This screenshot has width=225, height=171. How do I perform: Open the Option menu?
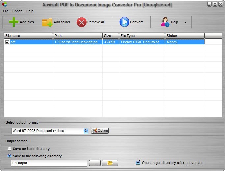[x=17, y=11]
